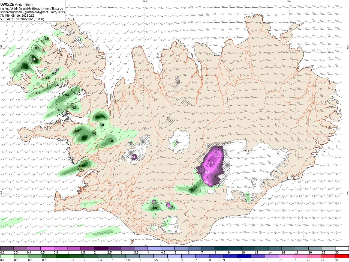Viewport: 349px width, 262px height.
Task: Pick the bright magenta 0.5 swatch, top legend row
Action: (47, 248)
